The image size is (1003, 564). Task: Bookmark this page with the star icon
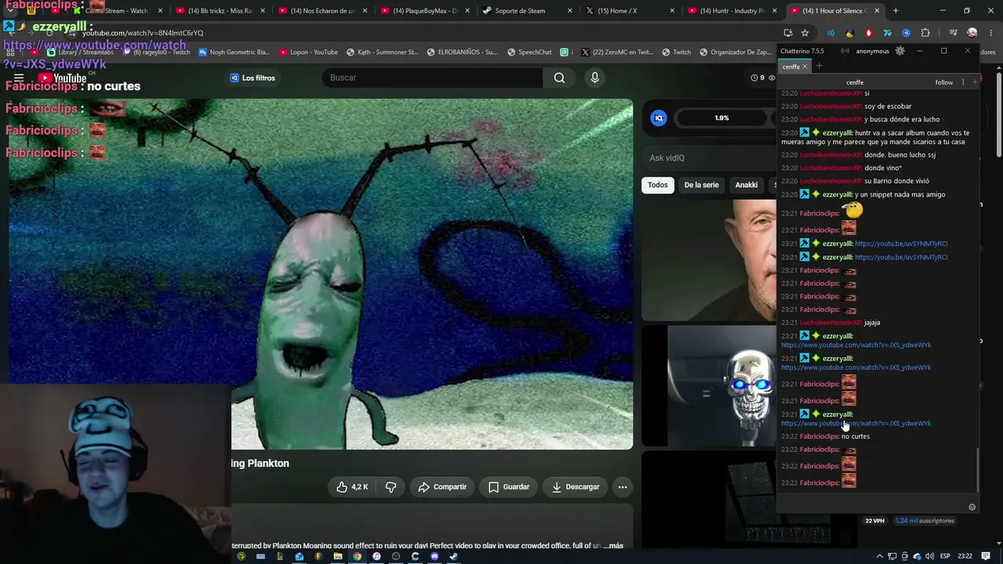[x=805, y=33]
